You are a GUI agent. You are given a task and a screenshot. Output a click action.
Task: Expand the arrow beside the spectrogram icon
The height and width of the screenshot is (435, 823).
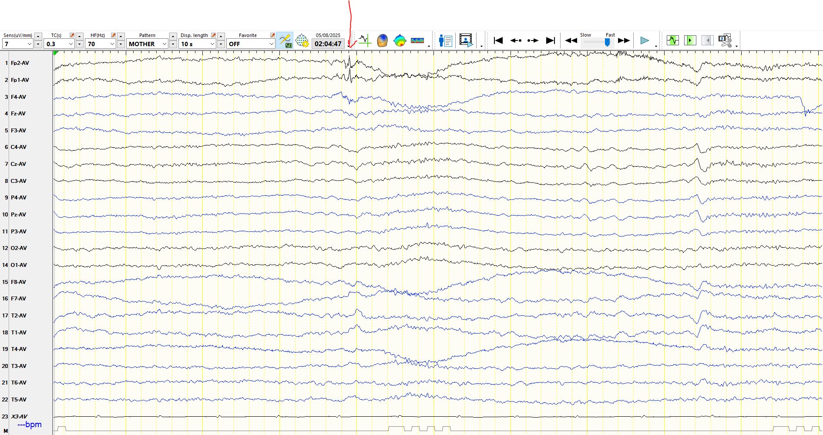point(429,46)
